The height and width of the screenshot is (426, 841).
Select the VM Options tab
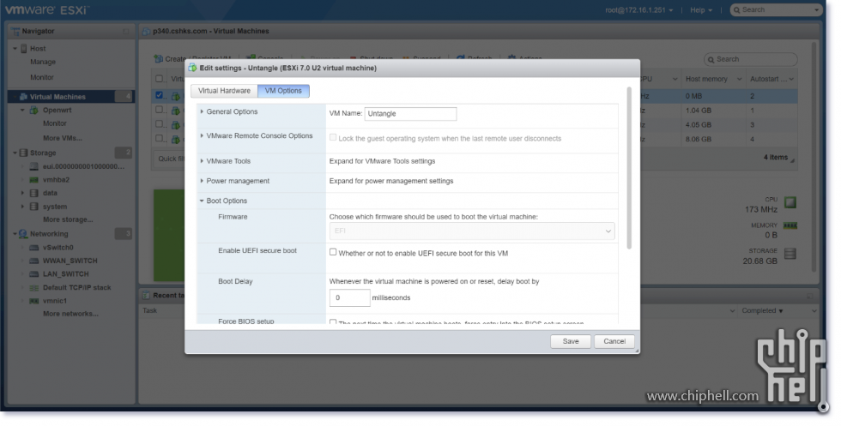pos(283,91)
